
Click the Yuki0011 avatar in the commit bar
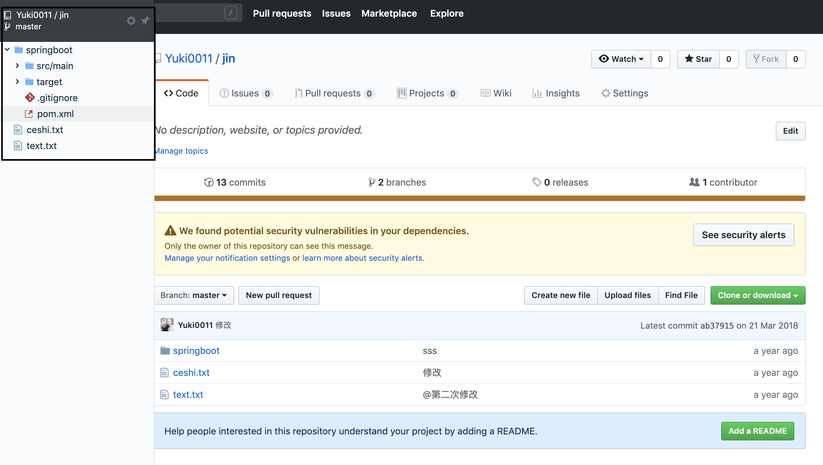167,325
